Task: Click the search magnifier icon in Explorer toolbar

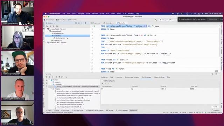Action: point(57,26)
